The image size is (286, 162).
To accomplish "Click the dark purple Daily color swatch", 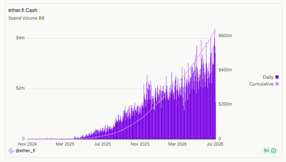I will coord(277,77).
